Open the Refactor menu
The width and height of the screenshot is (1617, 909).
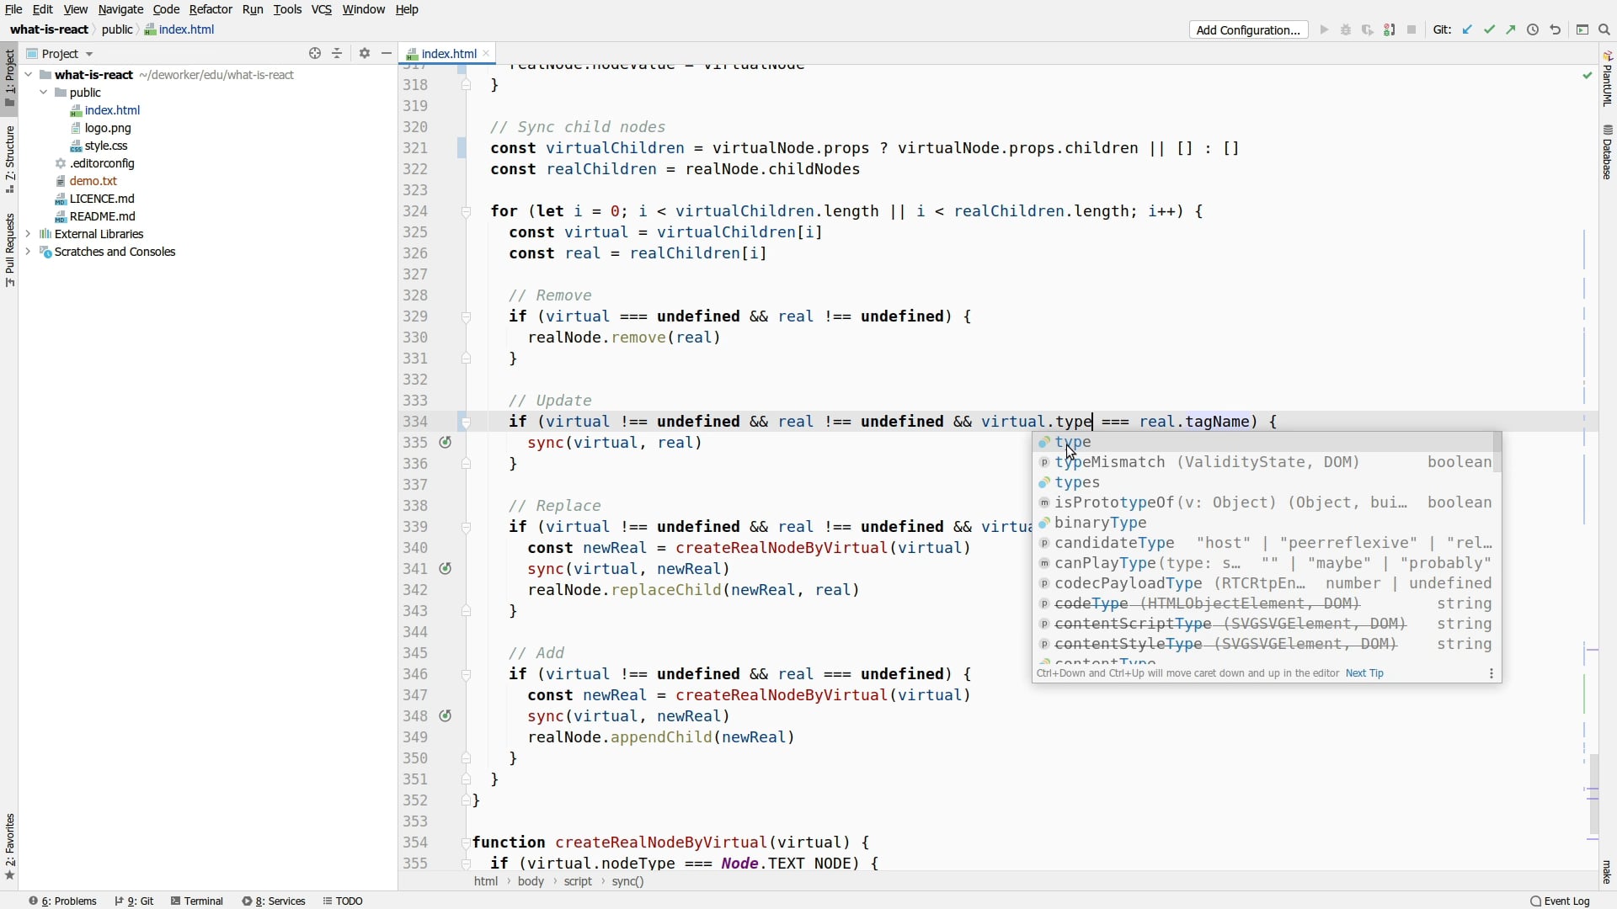[210, 9]
